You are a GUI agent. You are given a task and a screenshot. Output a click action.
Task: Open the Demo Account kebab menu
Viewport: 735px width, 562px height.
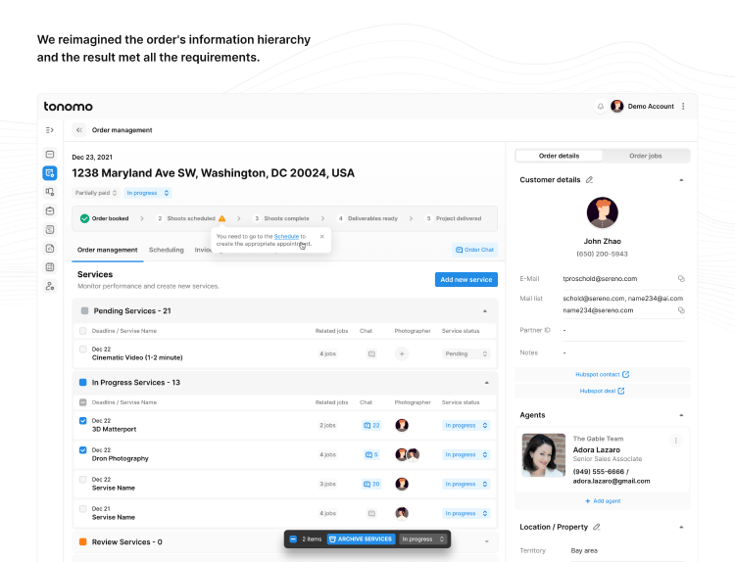(x=683, y=106)
